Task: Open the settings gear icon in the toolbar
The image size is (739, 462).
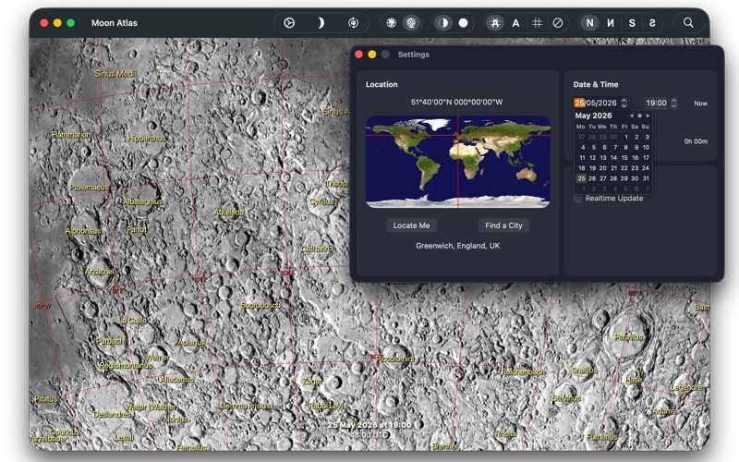Action: (x=289, y=22)
